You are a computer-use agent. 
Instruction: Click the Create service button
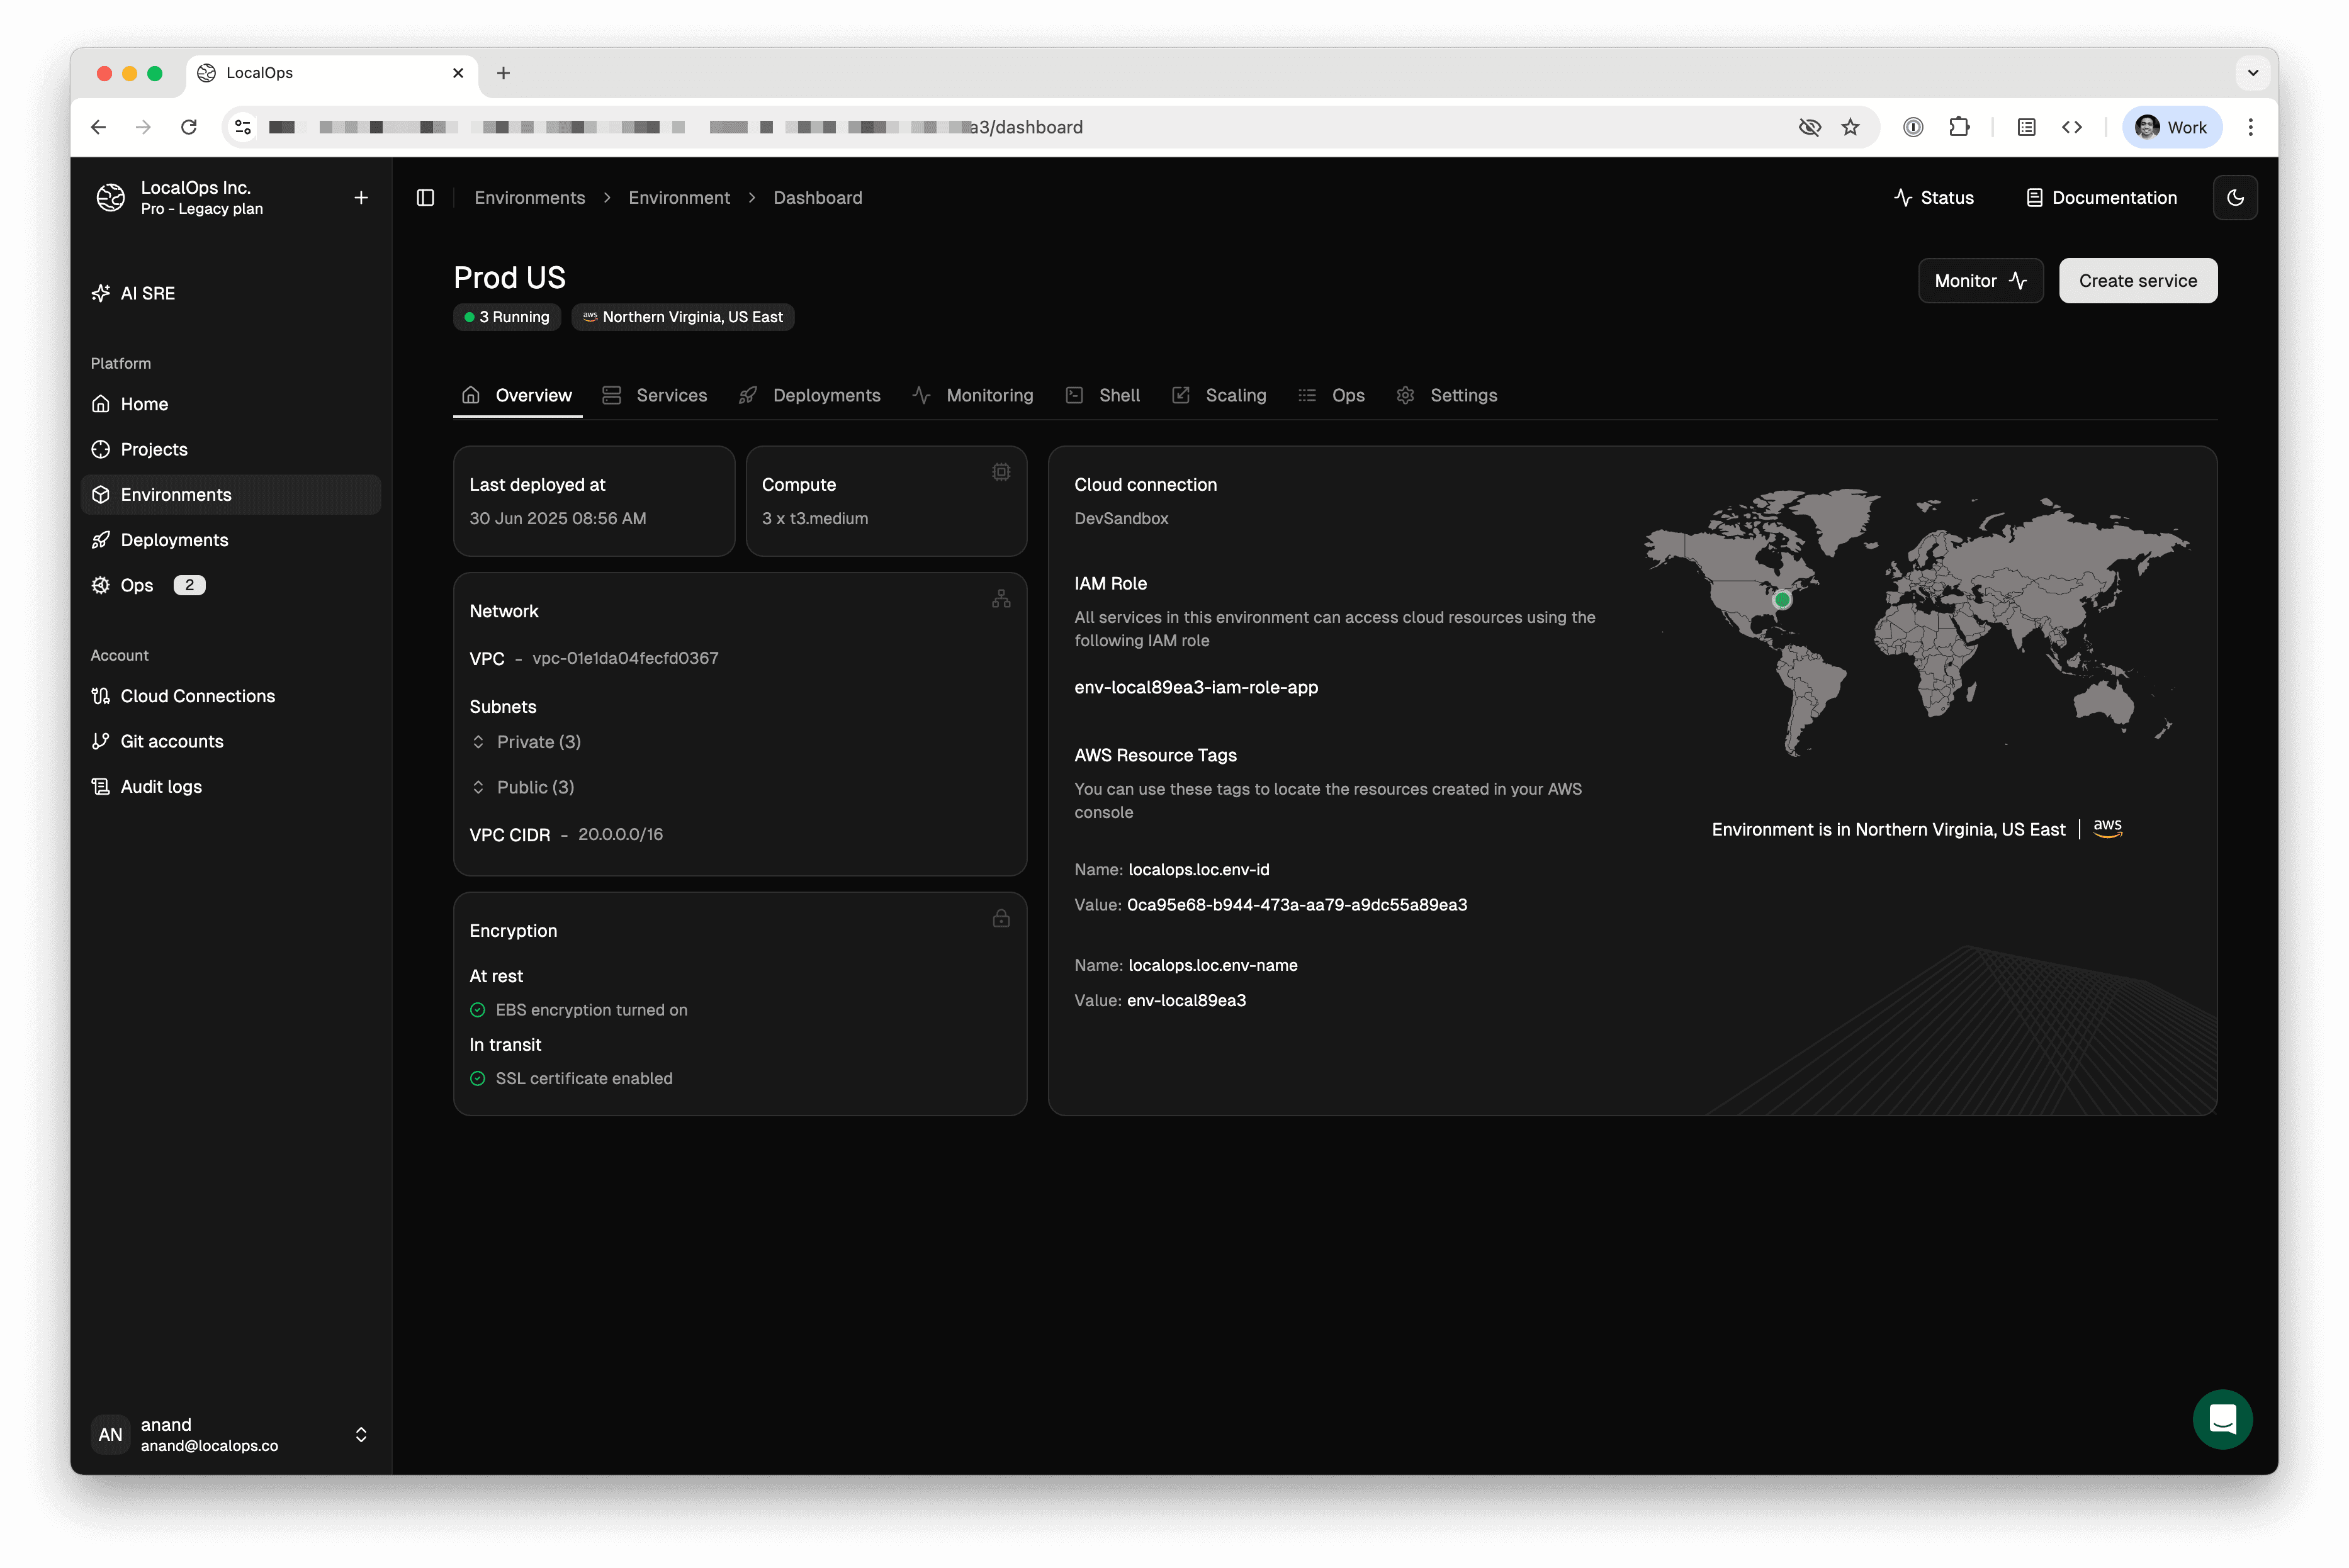click(2137, 281)
